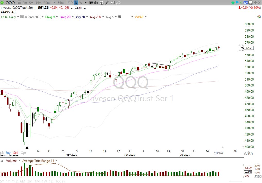
Task: Select the 1W time range
Action: [44, 181]
